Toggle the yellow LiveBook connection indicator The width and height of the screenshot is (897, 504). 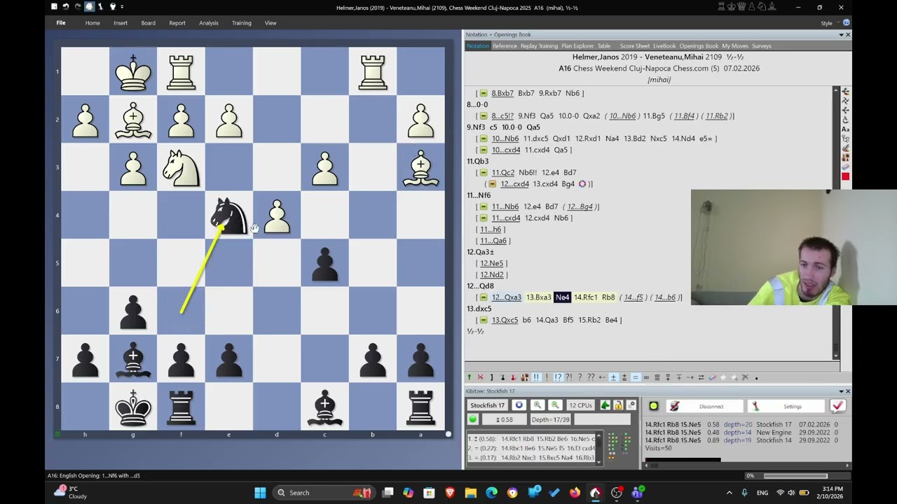[x=653, y=406]
